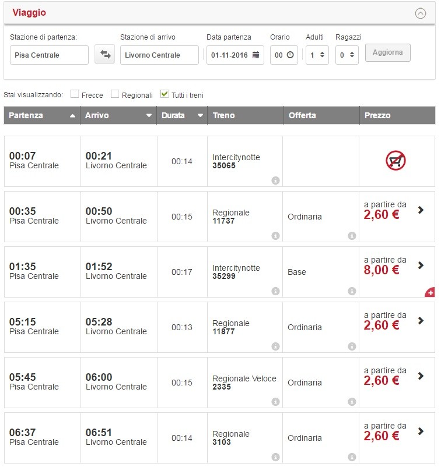This screenshot has width=441, height=467.
Task: Select the 05:15 train priced 2,60 €
Action: tap(421, 321)
